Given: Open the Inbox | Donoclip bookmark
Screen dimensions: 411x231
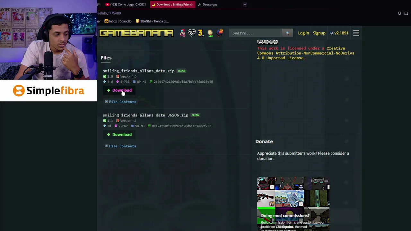Looking at the screenshot, I should pyautogui.click(x=118, y=21).
